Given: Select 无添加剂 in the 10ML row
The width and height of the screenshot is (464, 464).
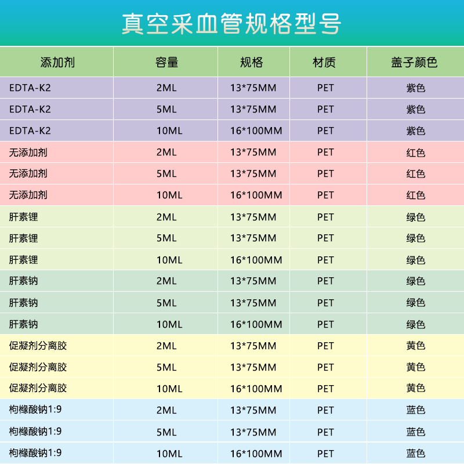Looking at the screenshot, I should (28, 195).
